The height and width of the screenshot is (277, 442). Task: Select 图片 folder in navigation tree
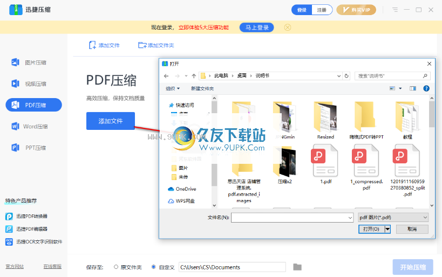tap(180, 168)
